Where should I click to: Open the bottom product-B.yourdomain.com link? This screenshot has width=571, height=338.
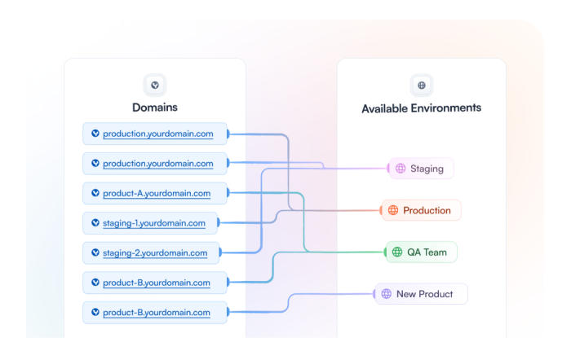pyautogui.click(x=157, y=313)
